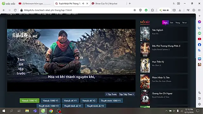Open YouTube in the sidebar
Image resolution: width=203 pixels, height=114 pixels.
pyautogui.click(x=200, y=39)
